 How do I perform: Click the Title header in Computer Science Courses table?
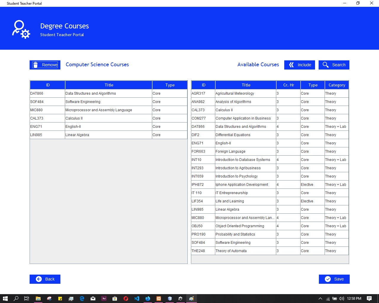pyautogui.click(x=109, y=85)
